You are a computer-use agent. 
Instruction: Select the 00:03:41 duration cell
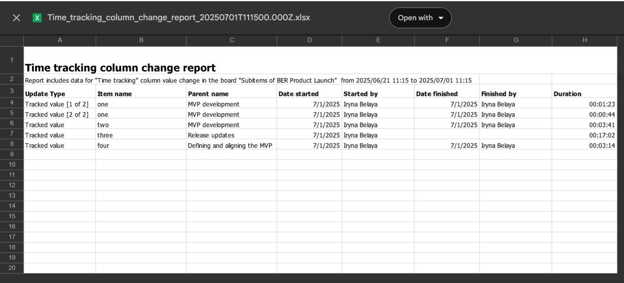tap(585, 125)
